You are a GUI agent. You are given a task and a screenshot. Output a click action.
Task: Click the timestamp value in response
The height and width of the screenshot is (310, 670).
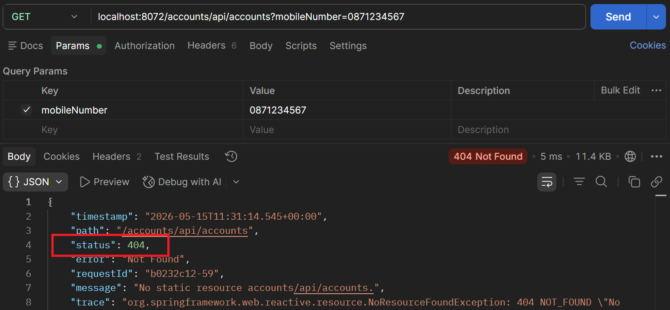coord(233,217)
